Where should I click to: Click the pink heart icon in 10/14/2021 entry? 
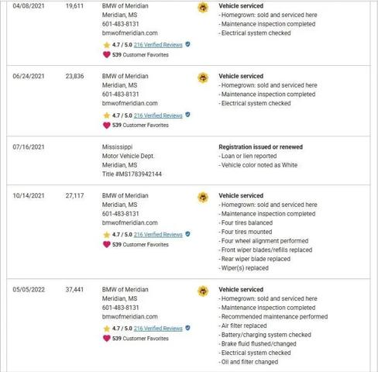(107, 244)
